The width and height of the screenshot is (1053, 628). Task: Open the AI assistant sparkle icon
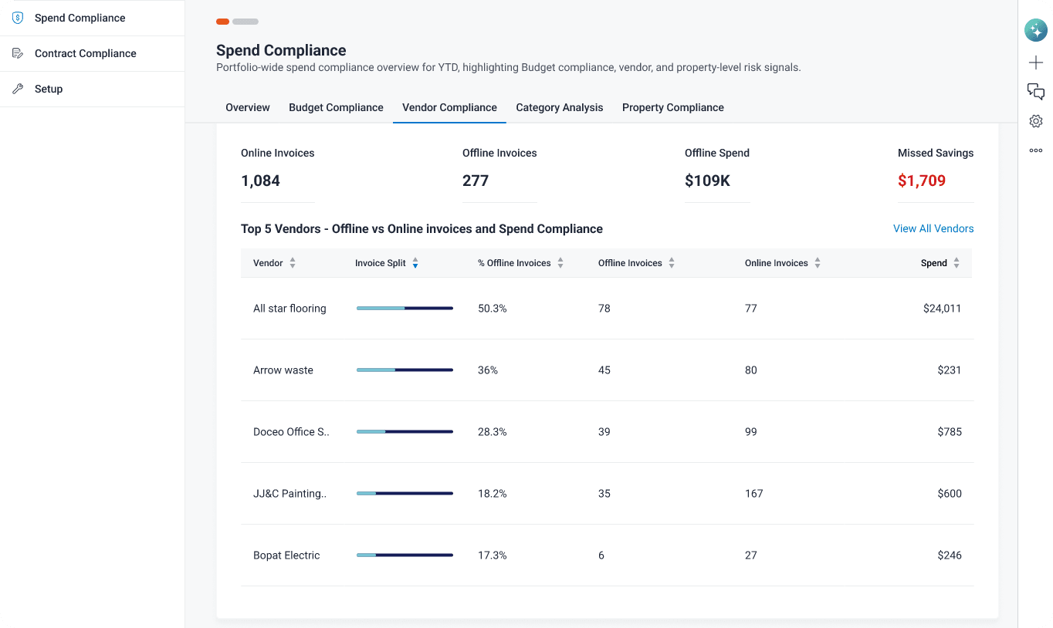(x=1035, y=30)
